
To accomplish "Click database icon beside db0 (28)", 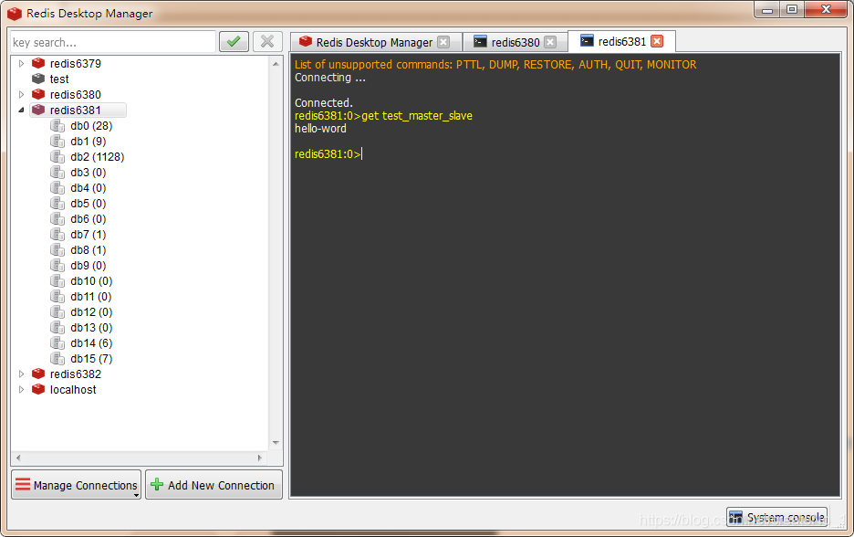I will point(57,126).
